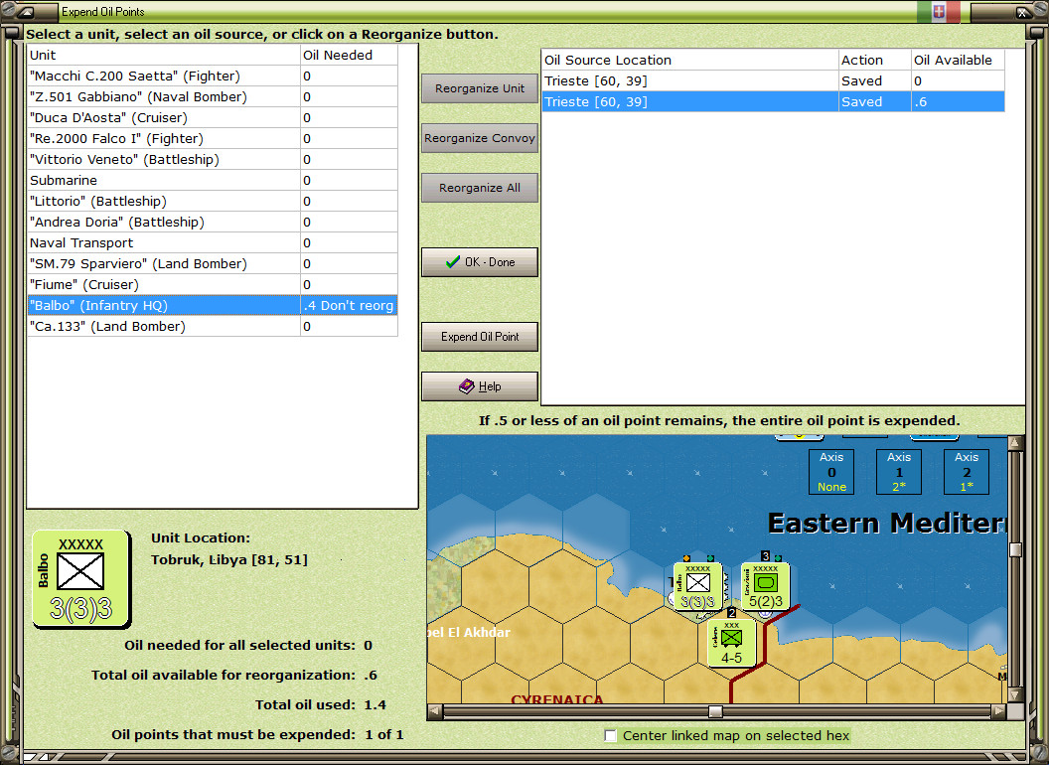Select the 5(2)3 armor HQ counter on map

click(765, 587)
